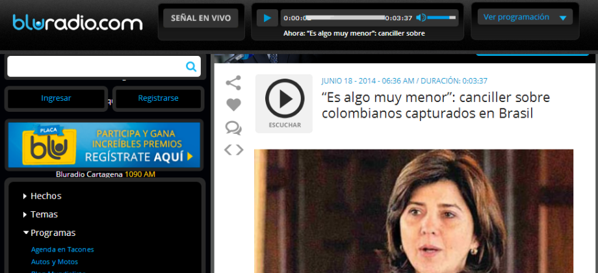
Task: Expand the Temas menu section
Action: 40,214
